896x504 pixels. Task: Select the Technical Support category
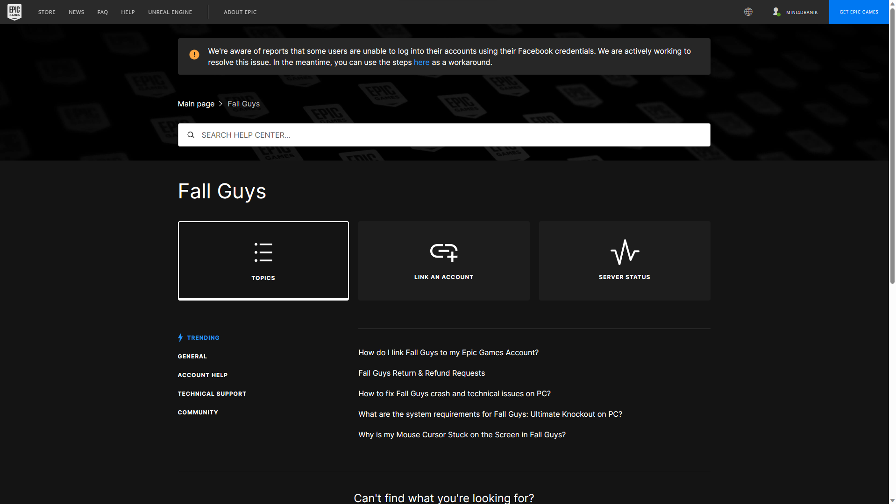(x=212, y=394)
